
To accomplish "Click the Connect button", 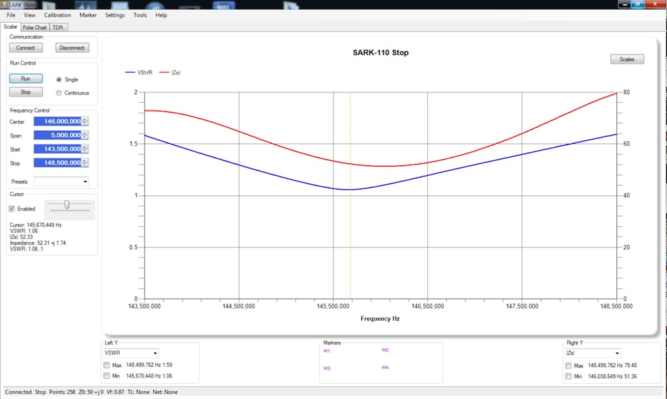I will point(26,48).
